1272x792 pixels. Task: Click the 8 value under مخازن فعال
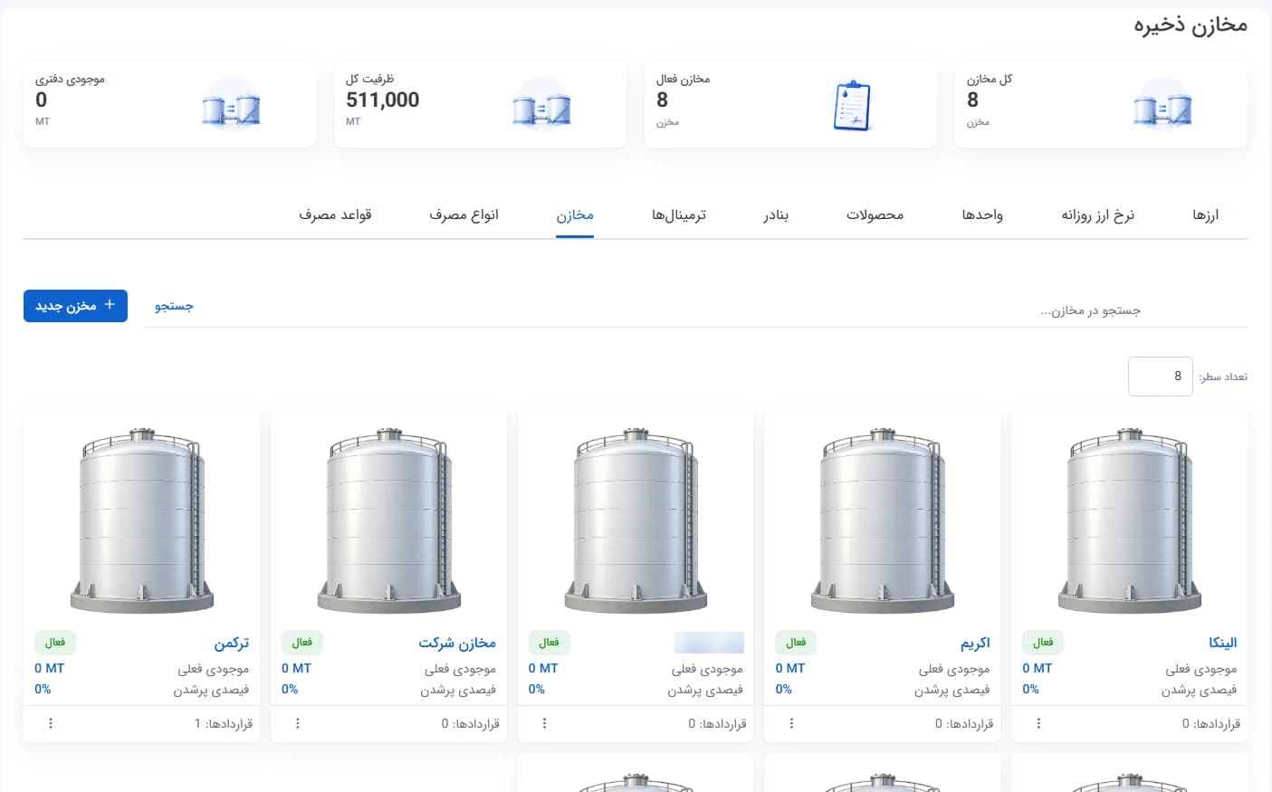(663, 100)
